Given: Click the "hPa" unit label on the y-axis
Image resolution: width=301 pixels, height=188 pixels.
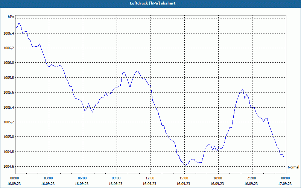Looking at the screenshot, I should [x=11, y=17].
